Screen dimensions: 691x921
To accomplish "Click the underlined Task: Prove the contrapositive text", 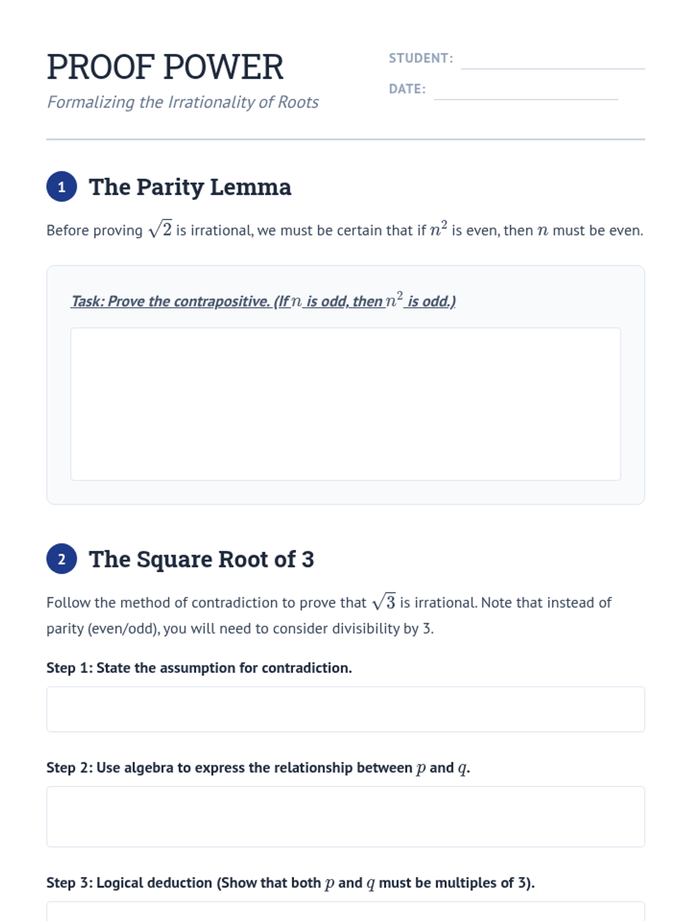I will pyautogui.click(x=263, y=300).
